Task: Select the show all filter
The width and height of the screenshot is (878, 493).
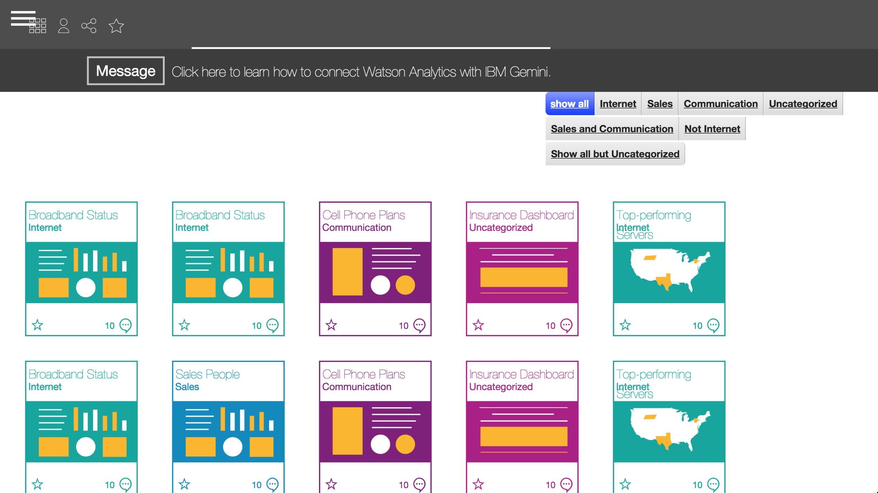Action: click(569, 103)
